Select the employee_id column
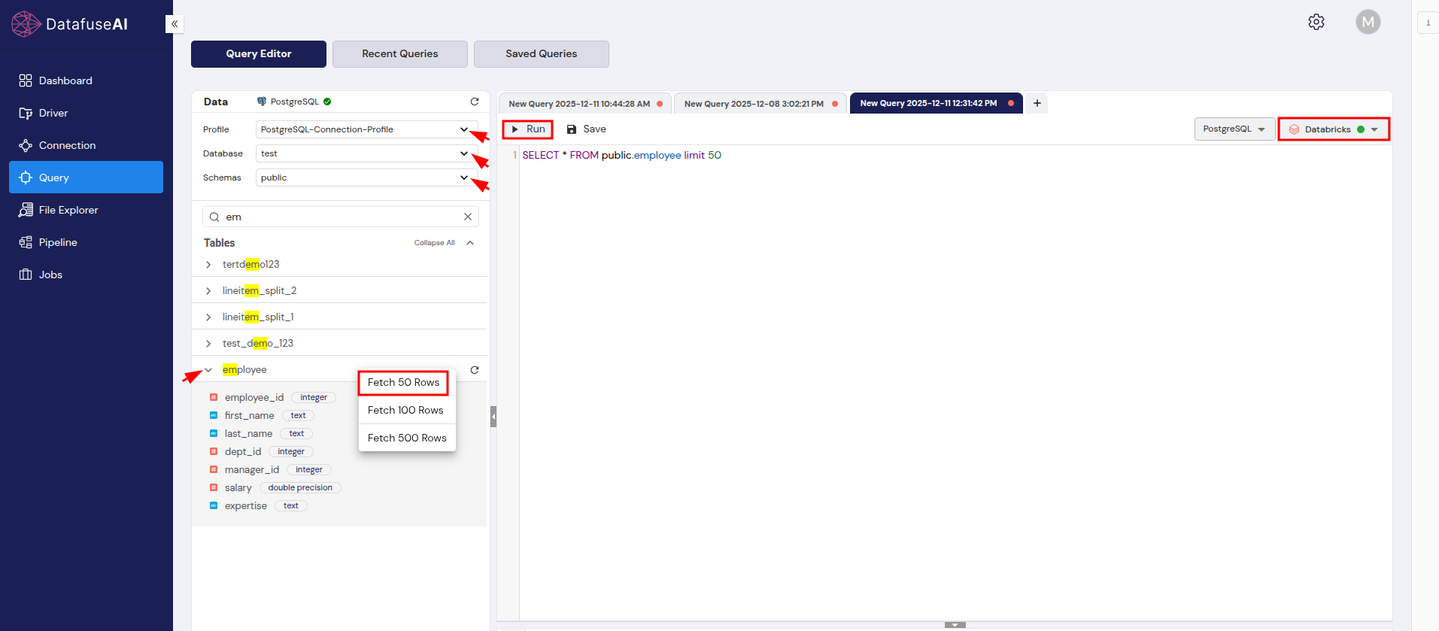 coord(254,397)
